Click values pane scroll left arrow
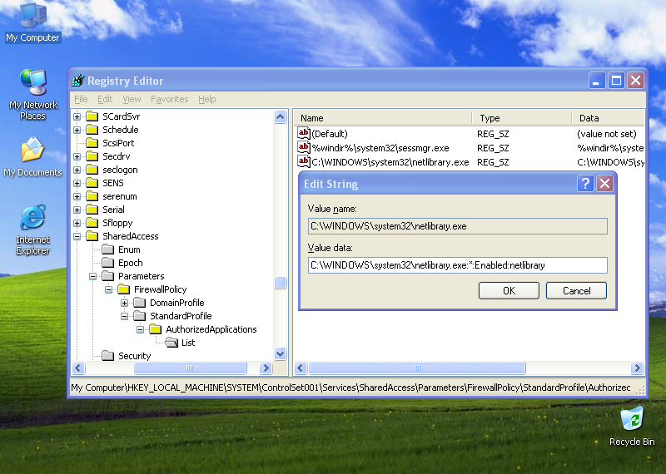This screenshot has height=474, width=666. [301, 368]
